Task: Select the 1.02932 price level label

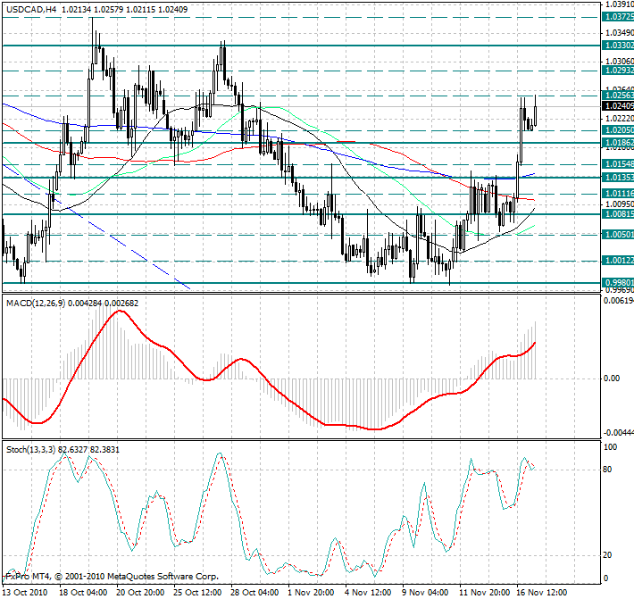Action: click(618, 70)
